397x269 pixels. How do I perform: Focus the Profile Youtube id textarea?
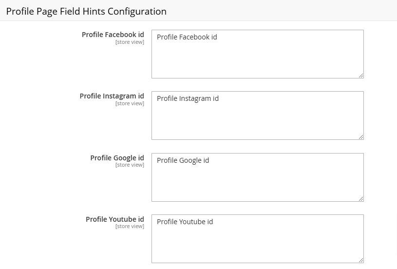click(258, 239)
